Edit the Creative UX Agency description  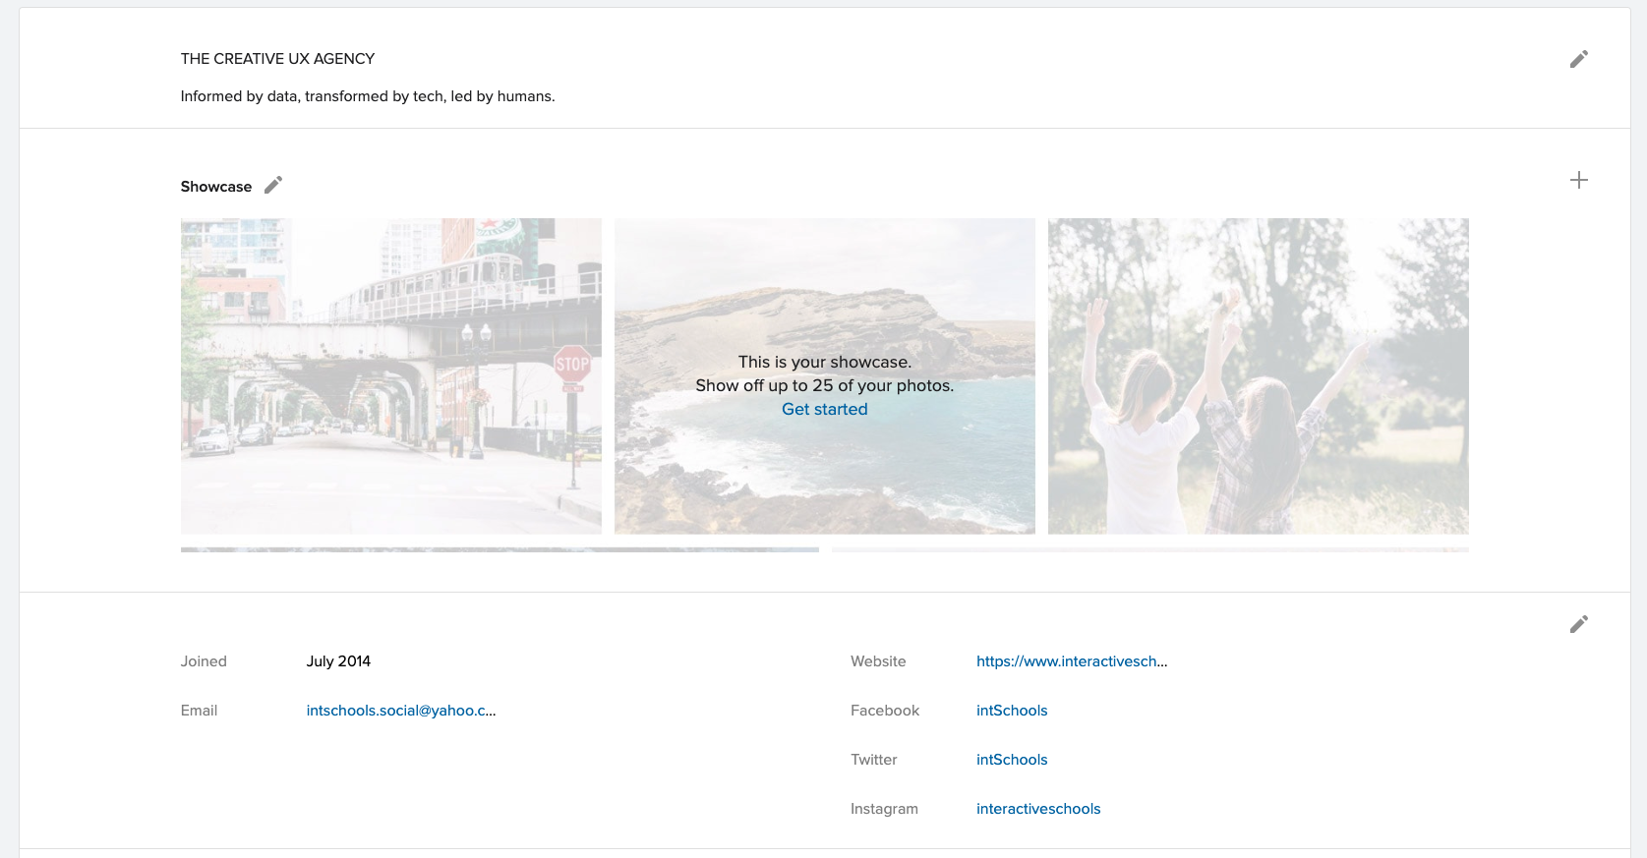click(1578, 59)
